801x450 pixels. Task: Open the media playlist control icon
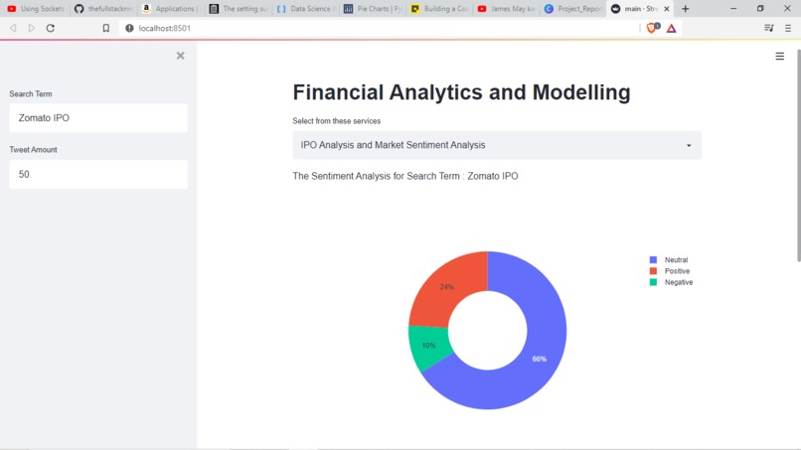click(769, 28)
